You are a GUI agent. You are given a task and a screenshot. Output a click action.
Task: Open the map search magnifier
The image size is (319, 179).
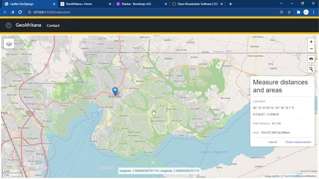tap(311, 69)
